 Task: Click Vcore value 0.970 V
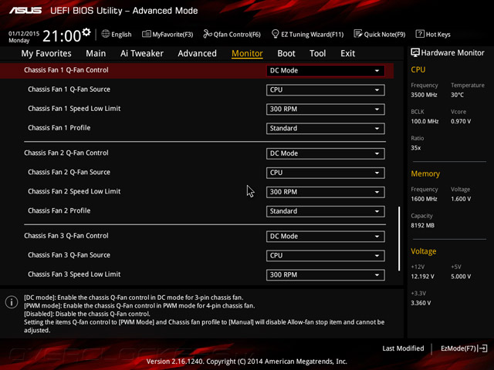pos(461,121)
